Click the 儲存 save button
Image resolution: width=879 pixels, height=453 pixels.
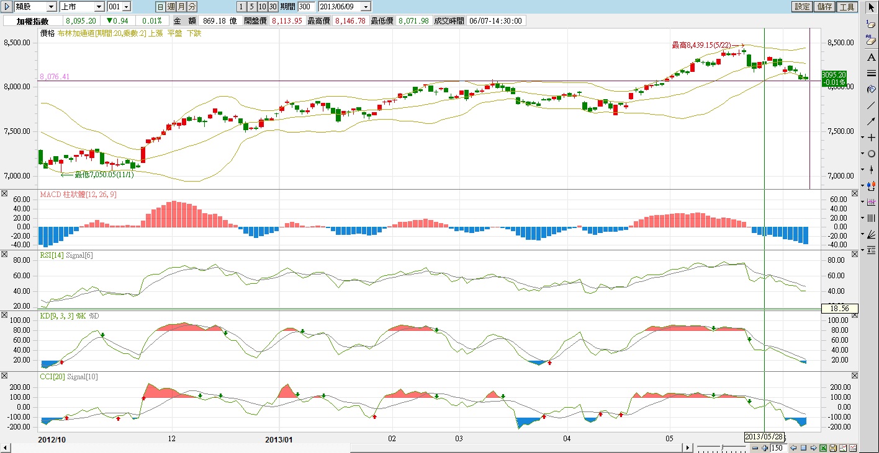point(824,7)
